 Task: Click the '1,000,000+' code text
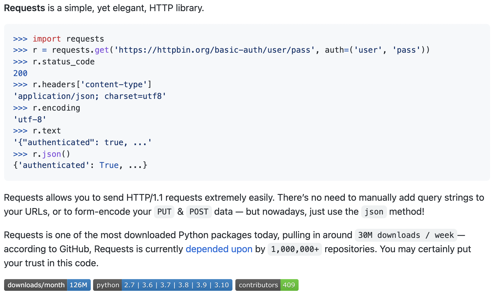[295, 249]
